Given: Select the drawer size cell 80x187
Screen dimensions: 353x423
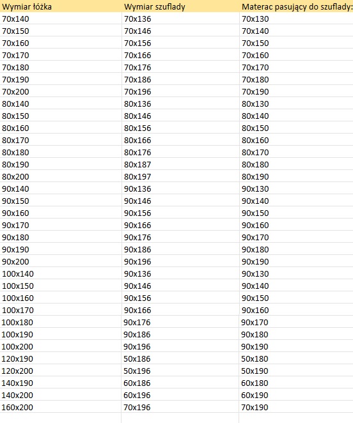Looking at the screenshot, I should tap(180, 164).
